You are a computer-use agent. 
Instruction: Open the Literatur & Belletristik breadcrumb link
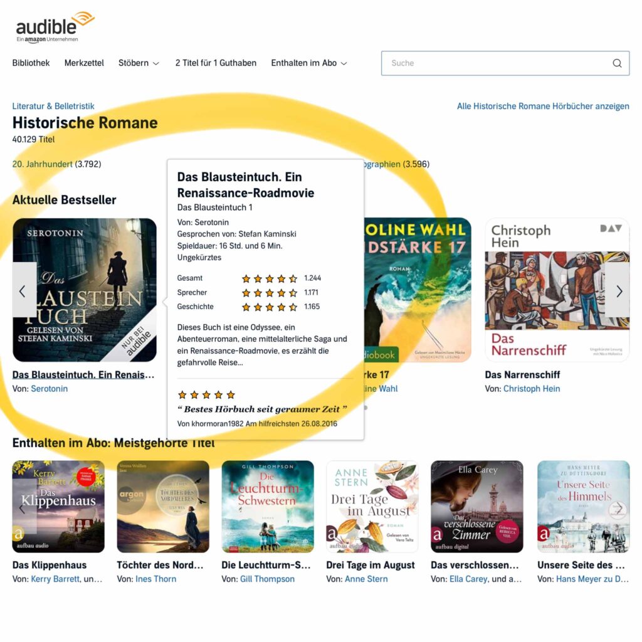coord(53,106)
